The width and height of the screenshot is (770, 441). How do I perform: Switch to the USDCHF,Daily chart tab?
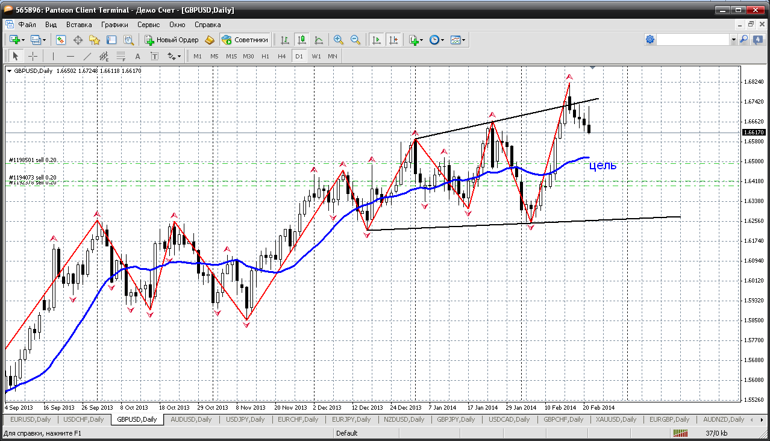click(x=84, y=419)
